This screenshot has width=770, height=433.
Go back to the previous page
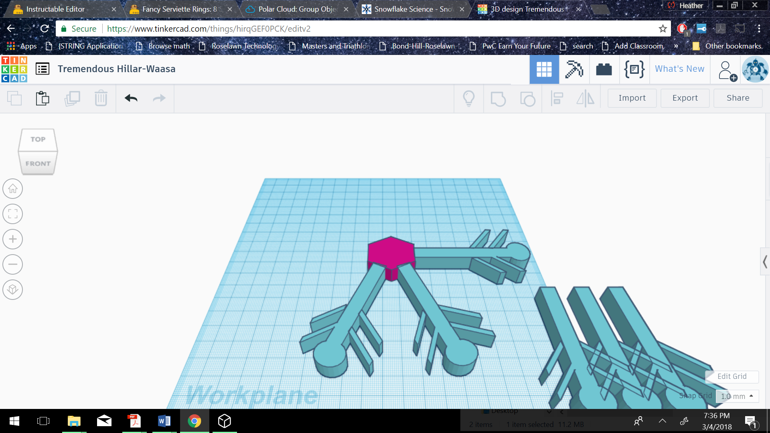[x=11, y=29]
